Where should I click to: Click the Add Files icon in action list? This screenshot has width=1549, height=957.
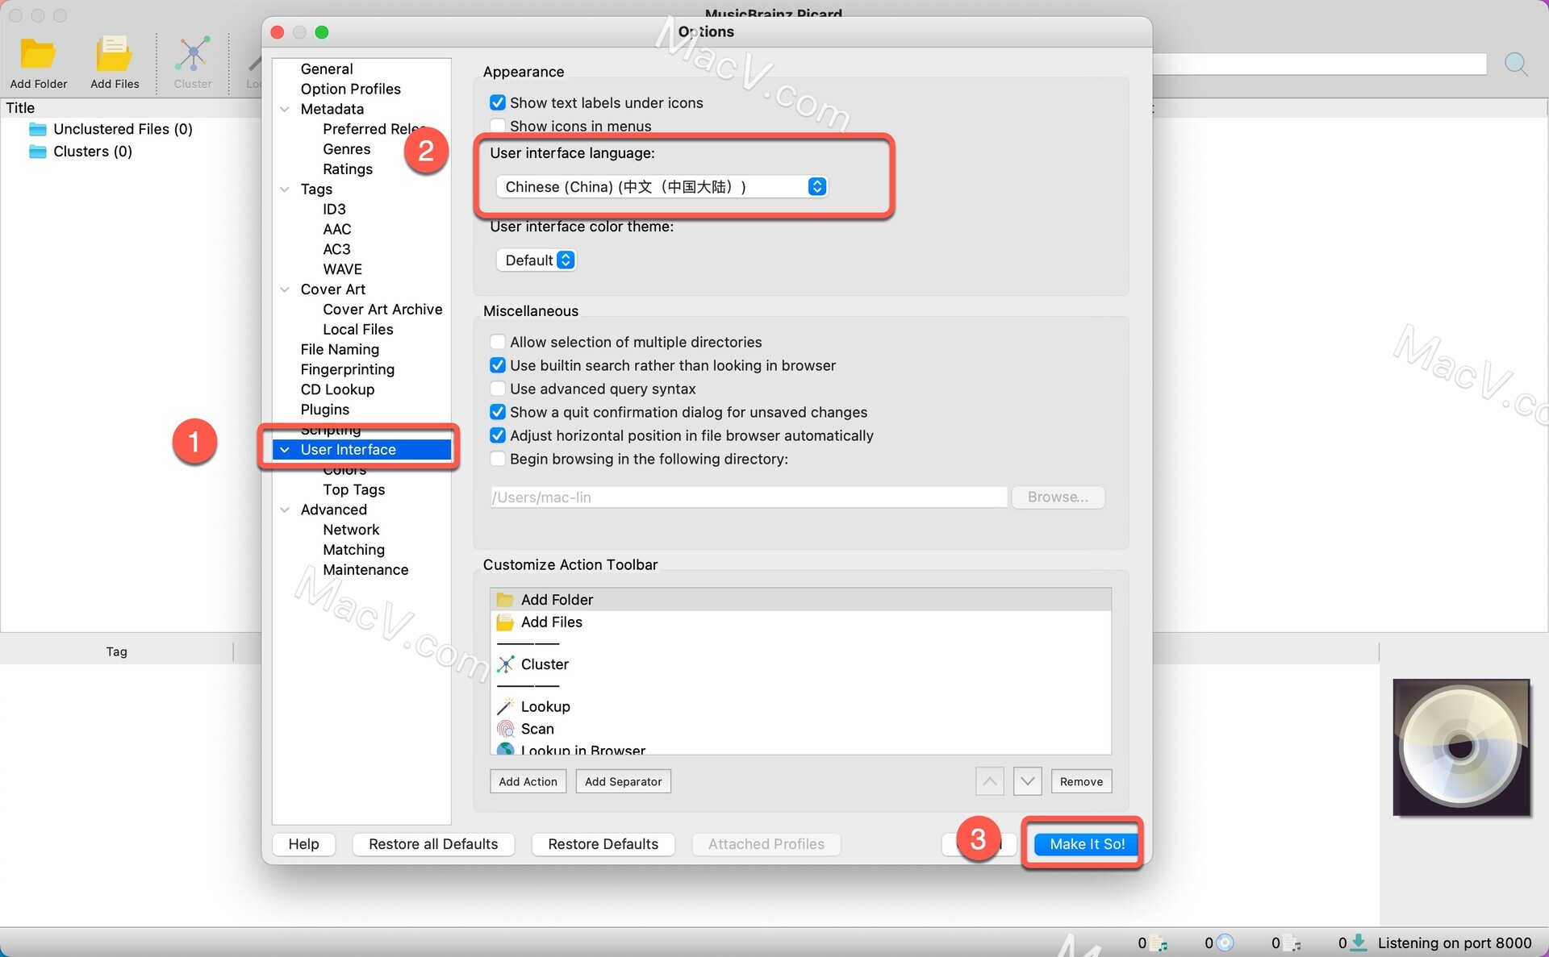click(x=505, y=622)
